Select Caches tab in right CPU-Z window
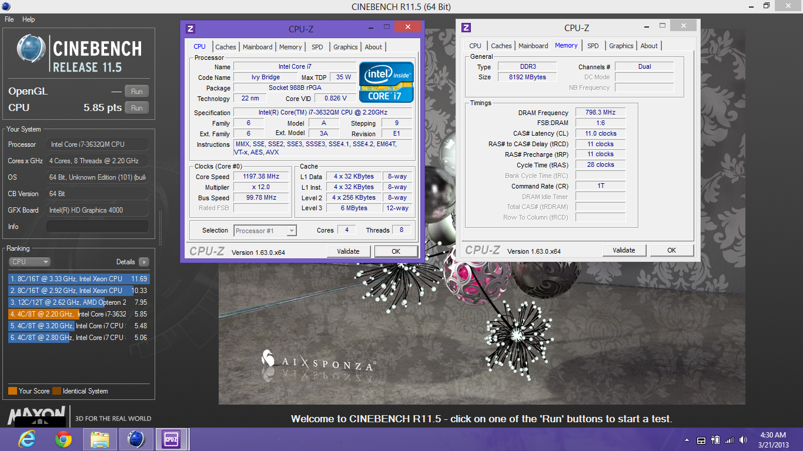This screenshot has width=803, height=451. [x=501, y=46]
